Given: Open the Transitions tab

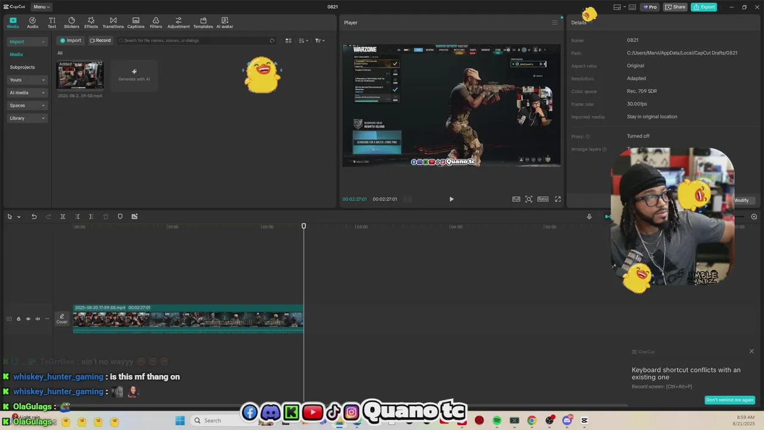Looking at the screenshot, I should pos(113,23).
